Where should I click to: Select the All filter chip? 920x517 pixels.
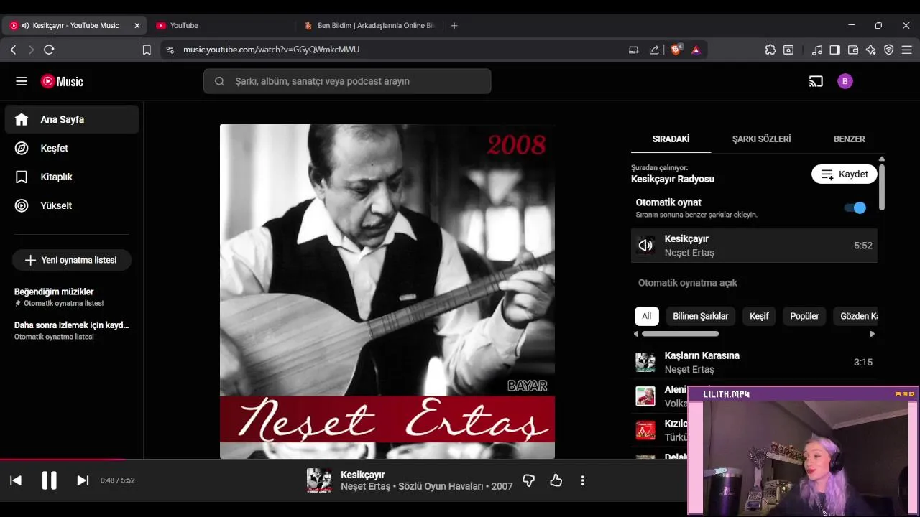(x=647, y=316)
